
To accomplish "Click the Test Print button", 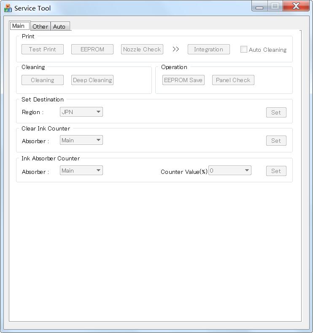I will click(x=43, y=49).
